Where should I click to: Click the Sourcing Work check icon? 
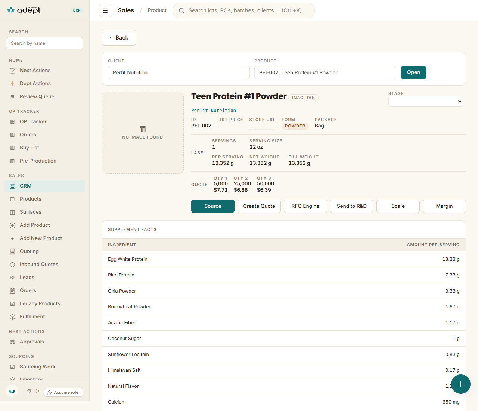point(13,367)
